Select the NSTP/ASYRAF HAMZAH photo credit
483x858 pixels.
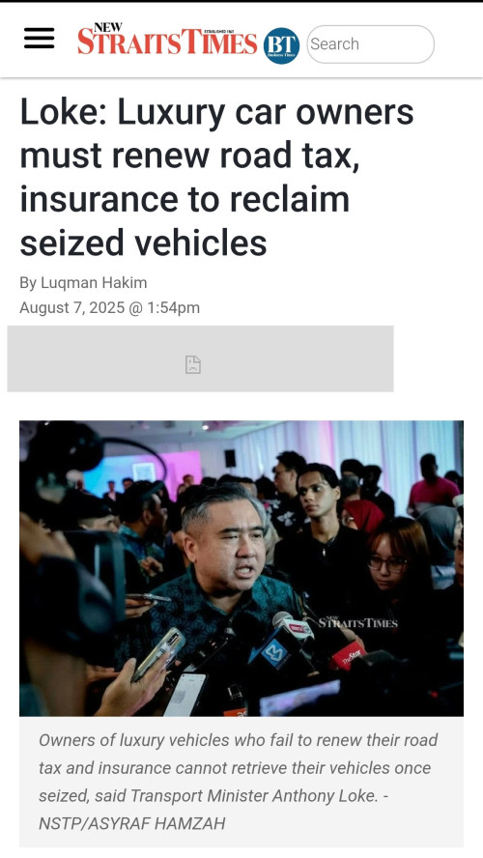coord(131,823)
